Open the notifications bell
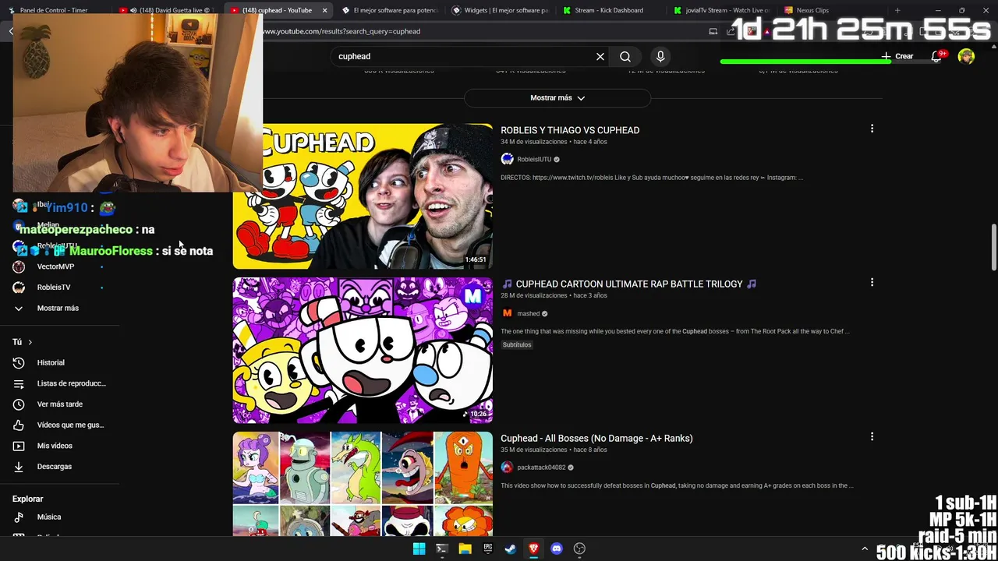Viewport: 998px width, 561px height. (937, 56)
